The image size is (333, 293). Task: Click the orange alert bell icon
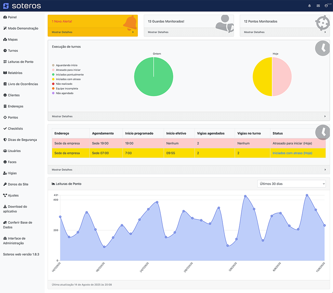pos(130,22)
